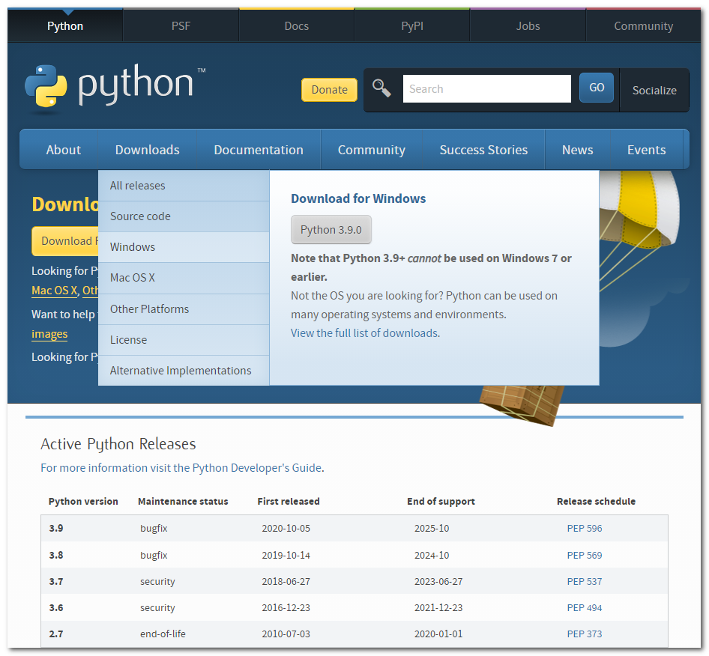Click version 2.7 table cell

56,634
